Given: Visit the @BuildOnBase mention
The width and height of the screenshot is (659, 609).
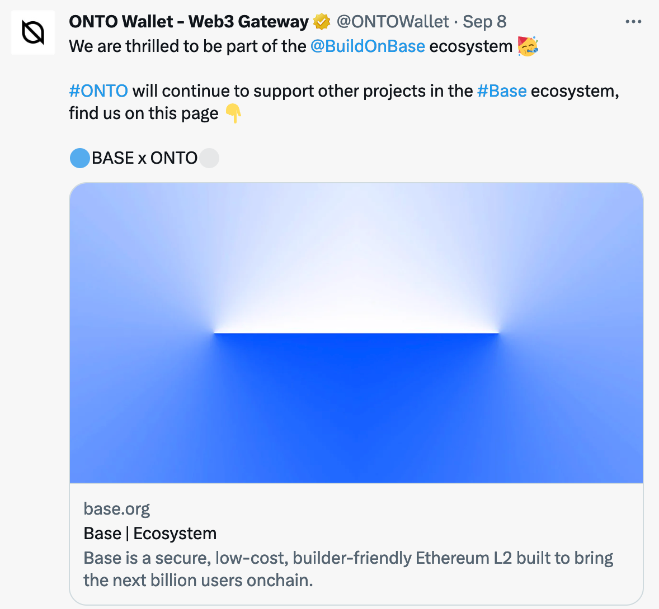Looking at the screenshot, I should [368, 46].
